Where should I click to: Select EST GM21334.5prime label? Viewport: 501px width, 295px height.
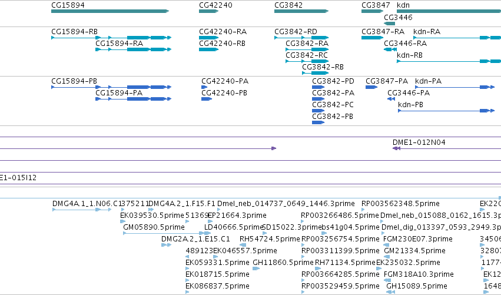point(414,251)
